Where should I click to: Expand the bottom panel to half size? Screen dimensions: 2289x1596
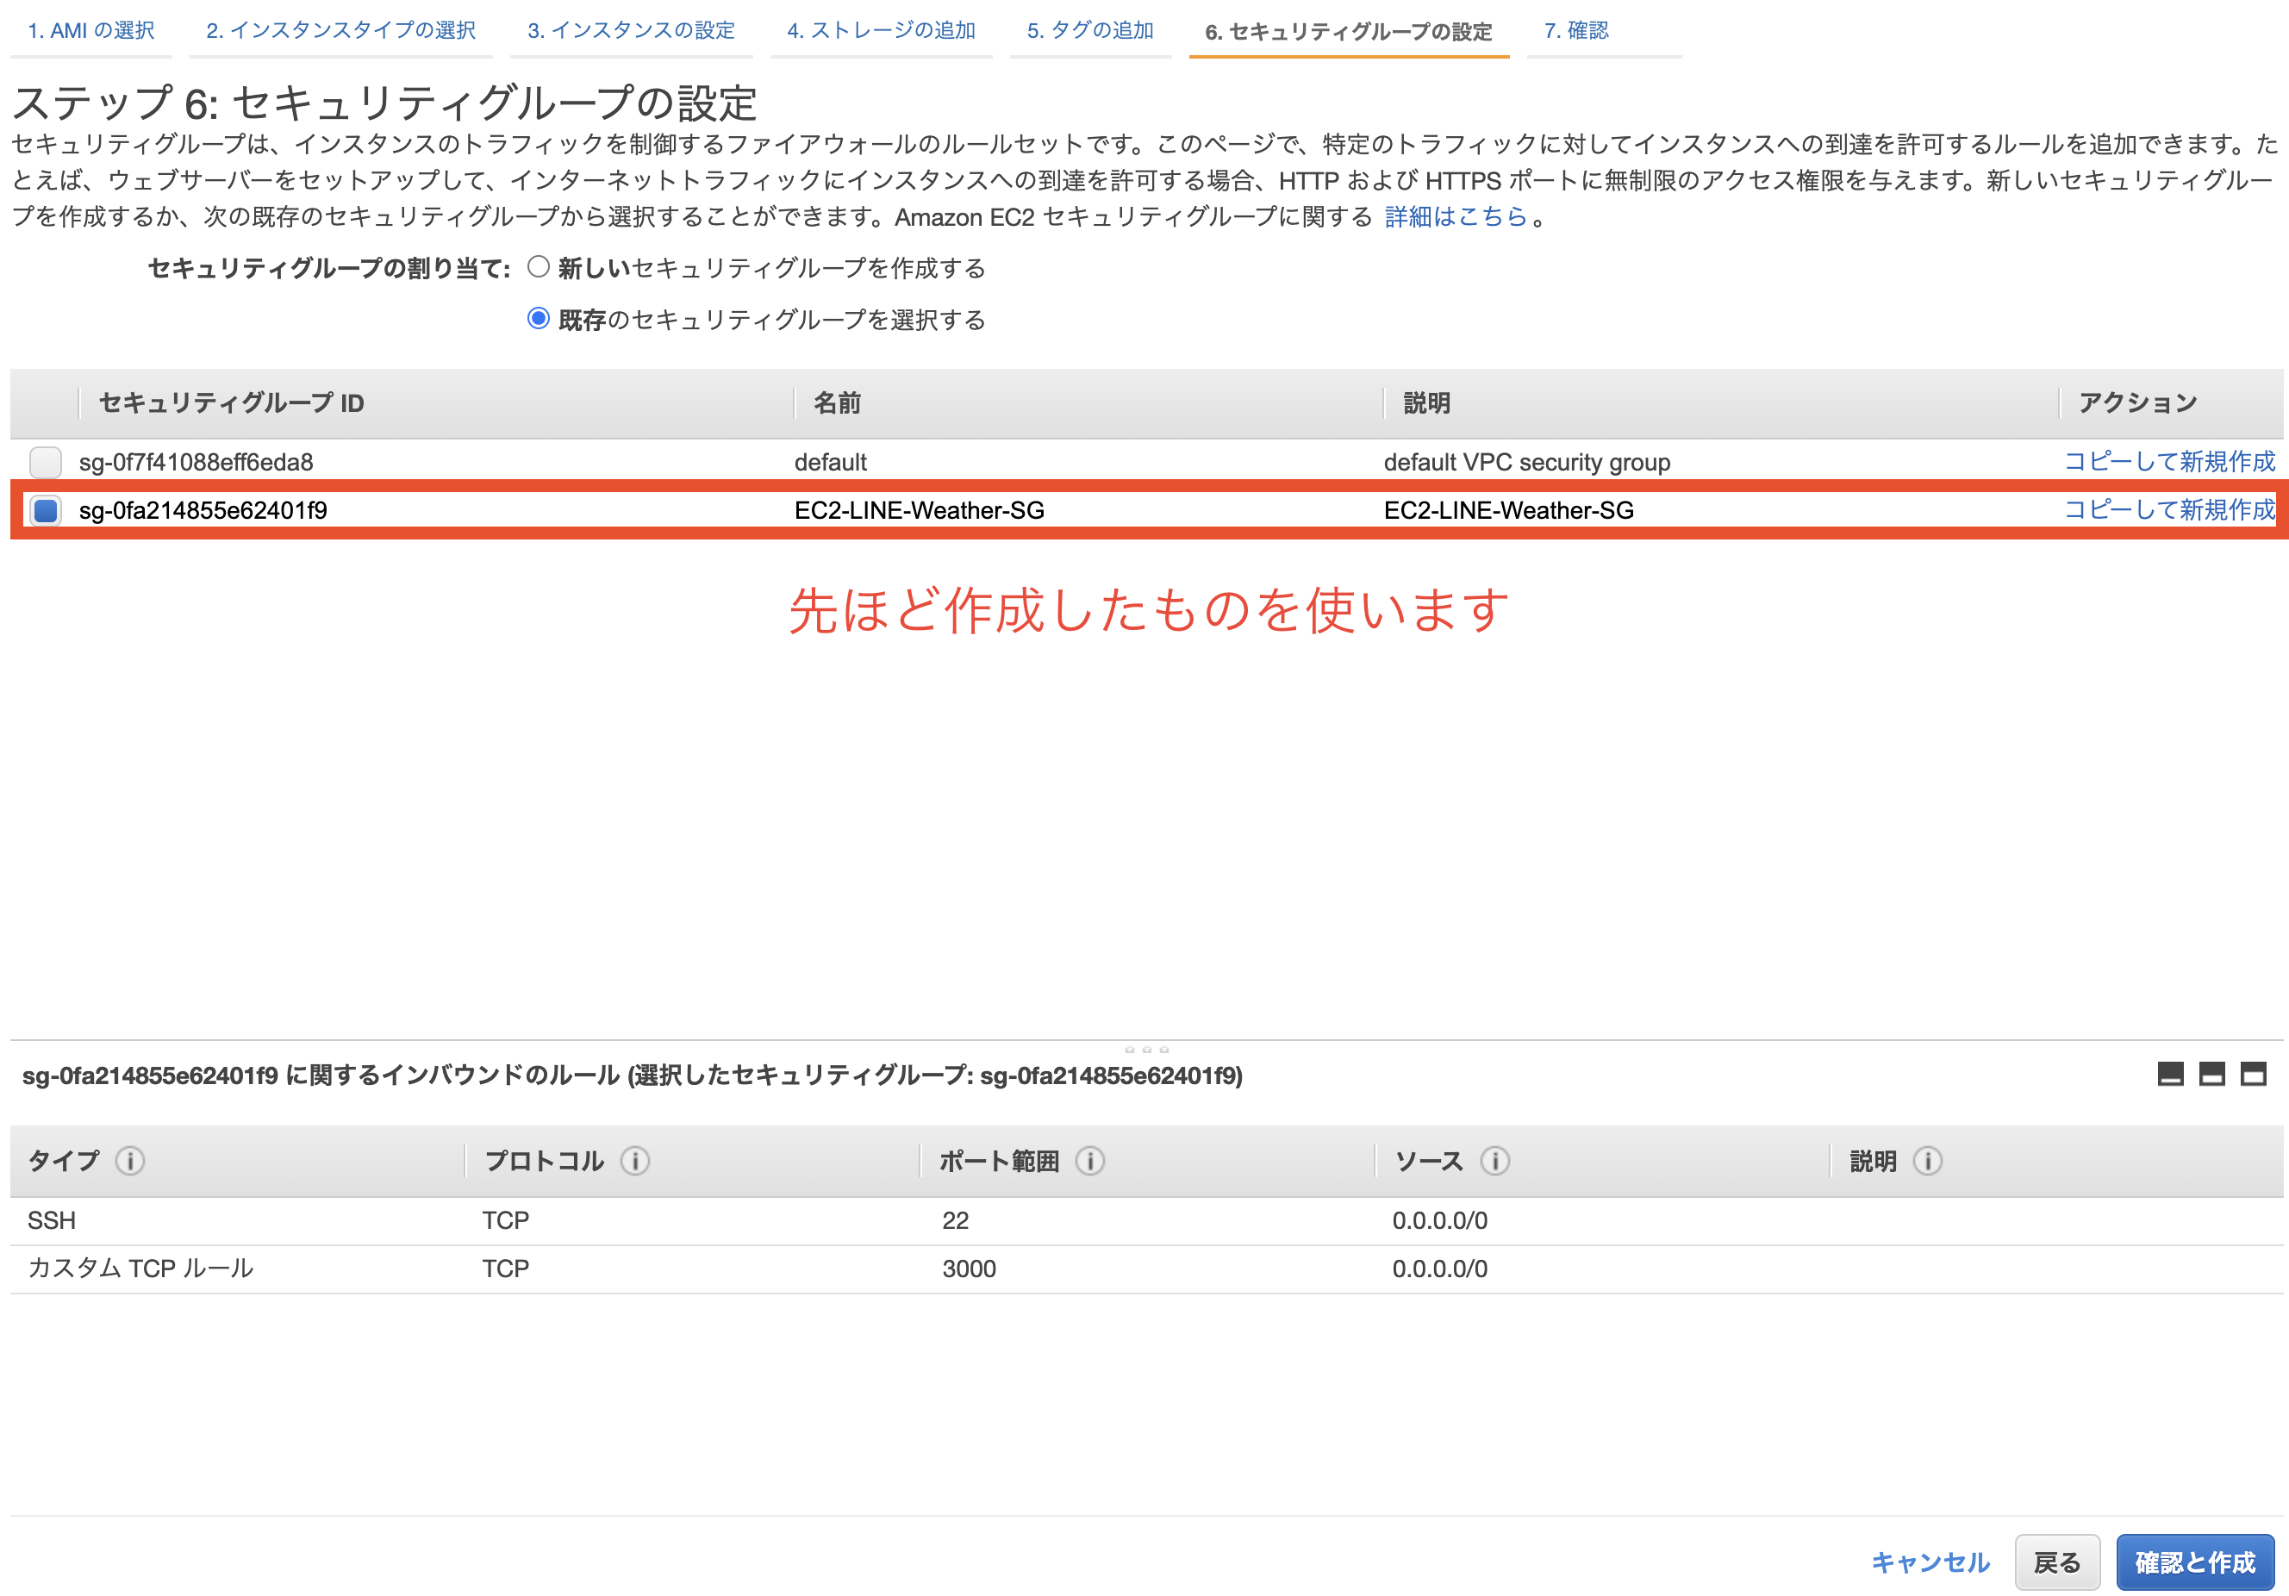2213,1075
